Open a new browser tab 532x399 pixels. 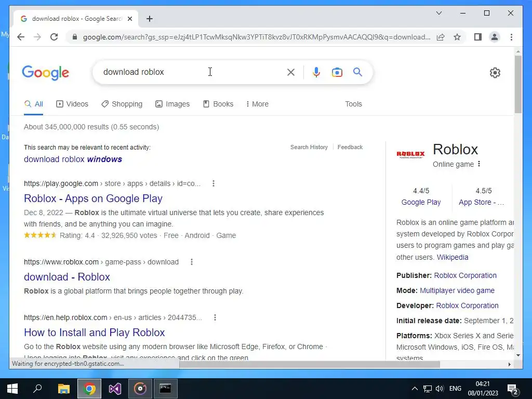tap(149, 19)
